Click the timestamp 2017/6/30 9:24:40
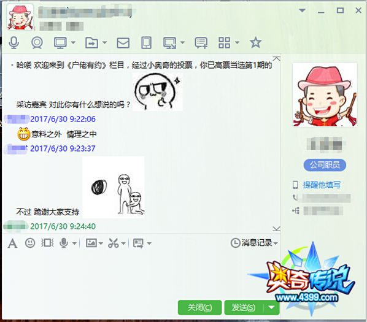This screenshot has width=367, height=322. point(63,226)
